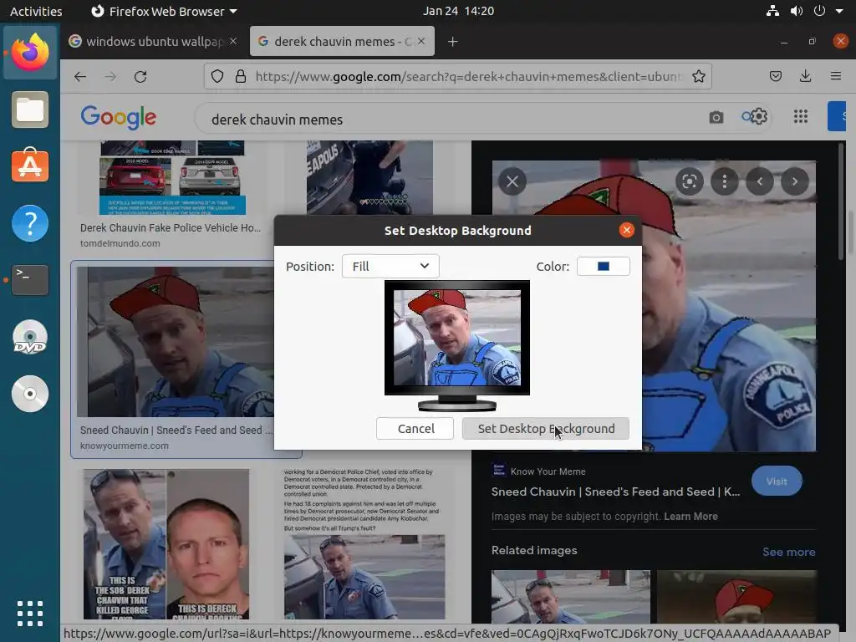Open the Firefox hamburger menu
Viewport: 856px width, 642px height.
pos(836,76)
